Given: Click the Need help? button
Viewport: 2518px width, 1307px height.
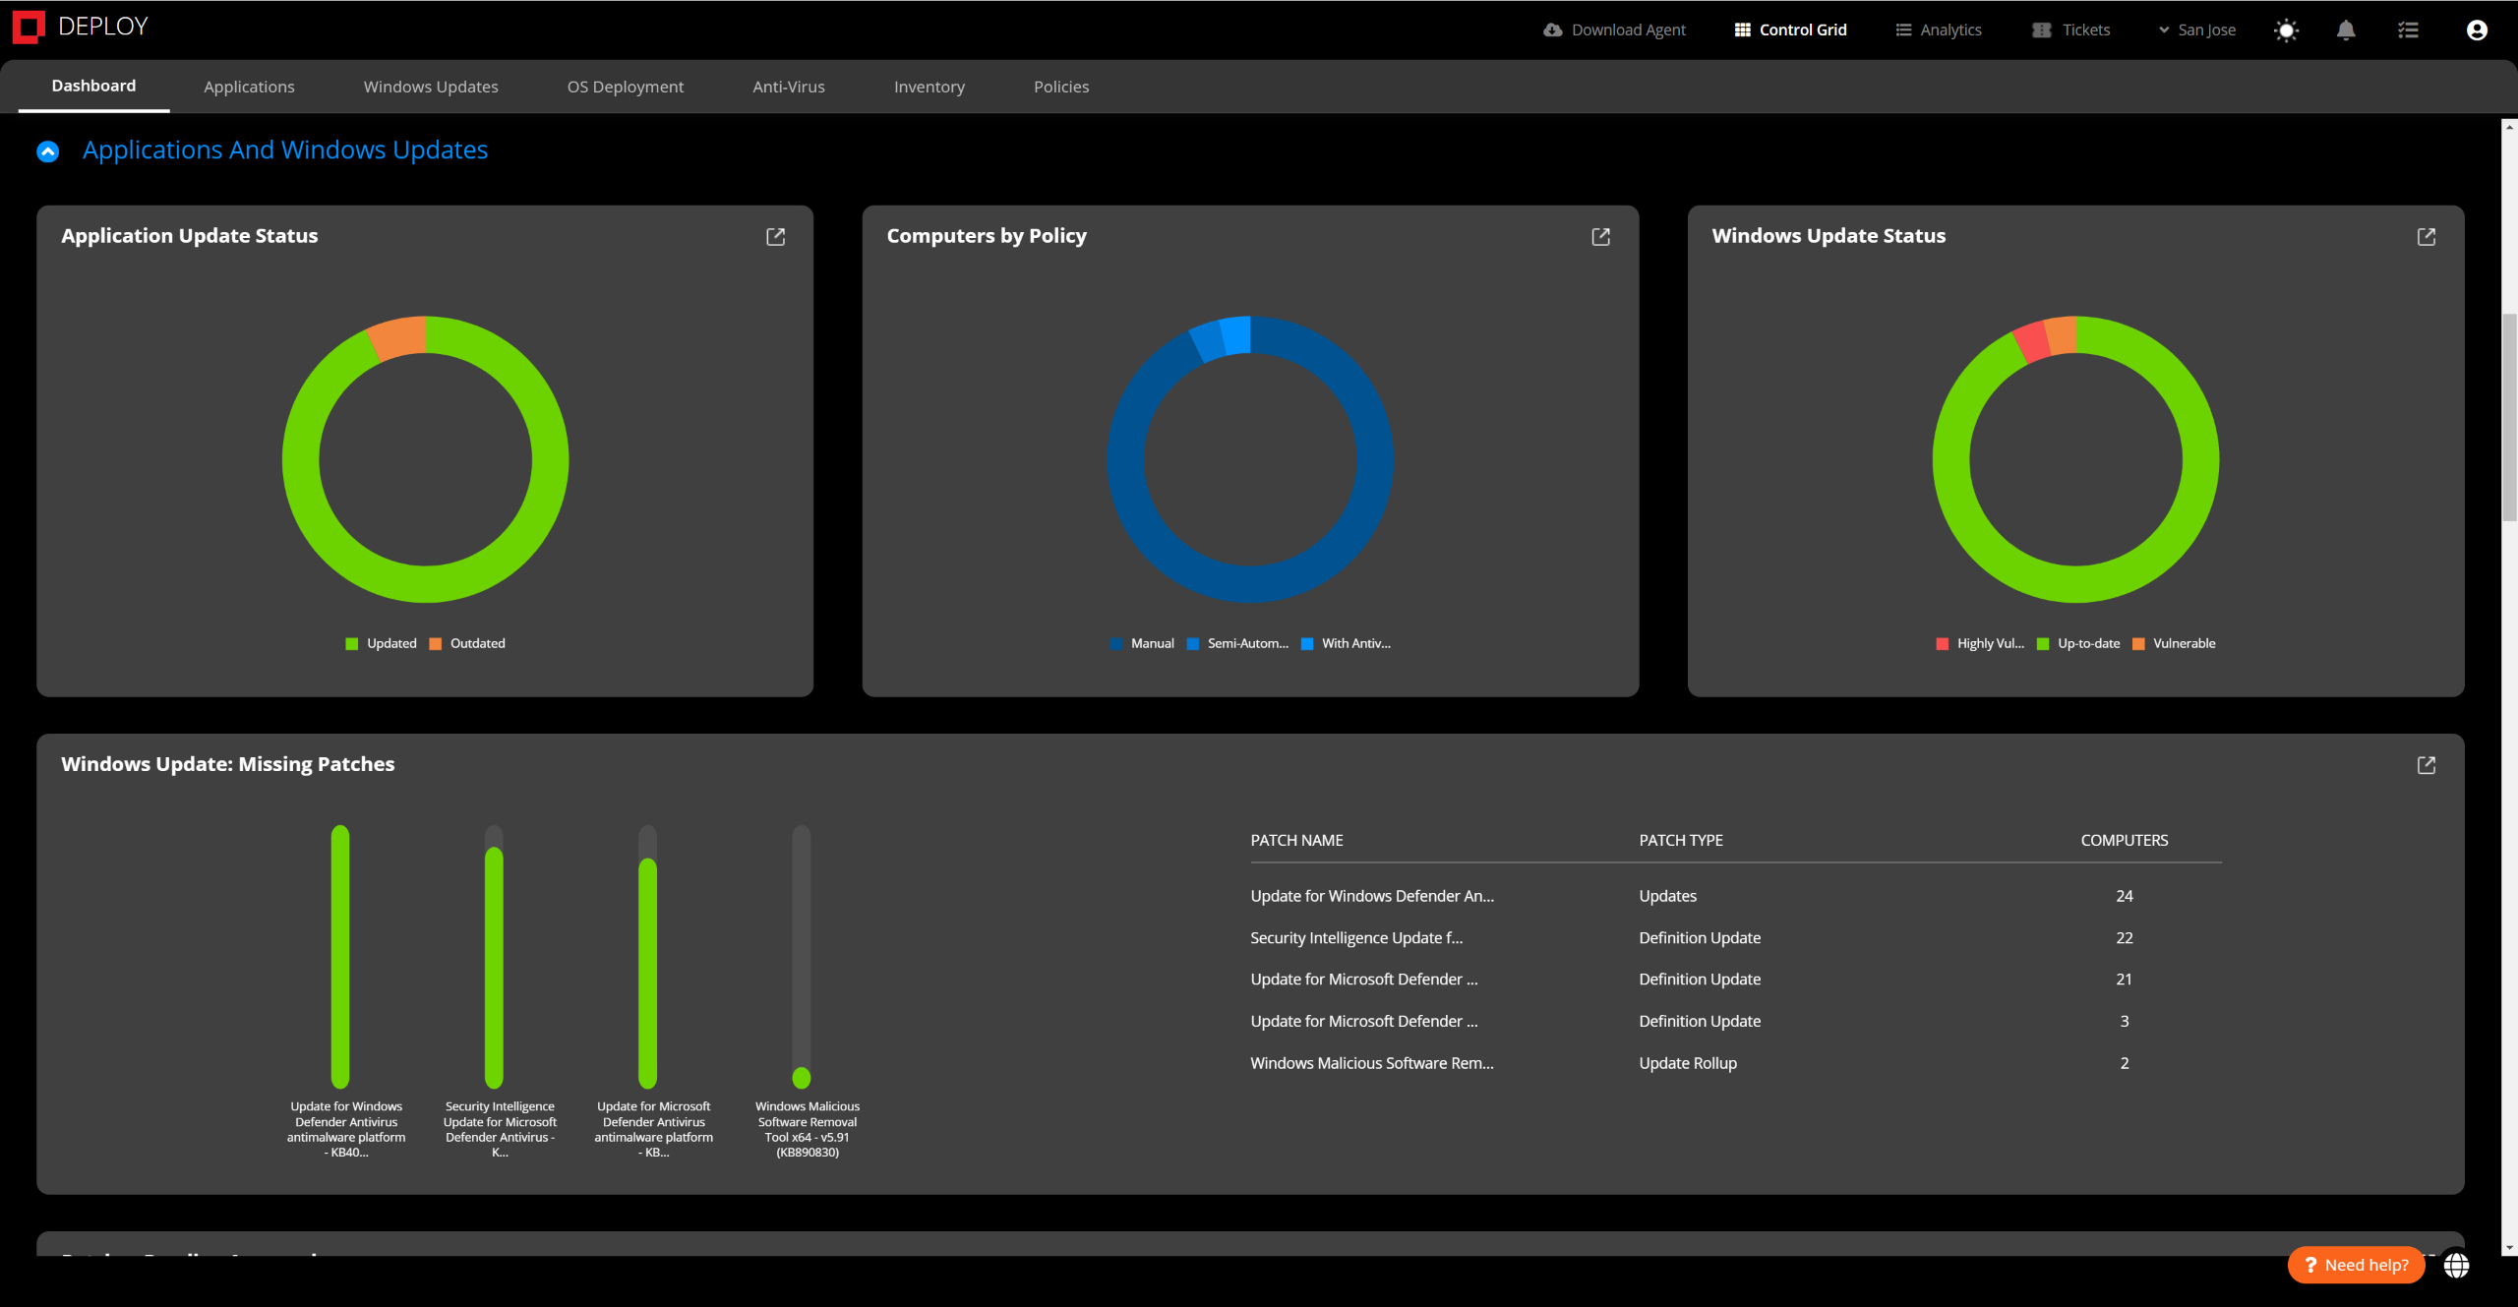Looking at the screenshot, I should click(2355, 1265).
